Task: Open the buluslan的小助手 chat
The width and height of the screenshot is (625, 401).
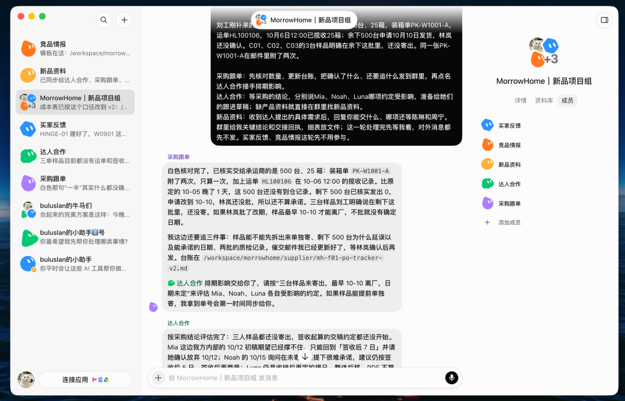Action: pos(75,263)
